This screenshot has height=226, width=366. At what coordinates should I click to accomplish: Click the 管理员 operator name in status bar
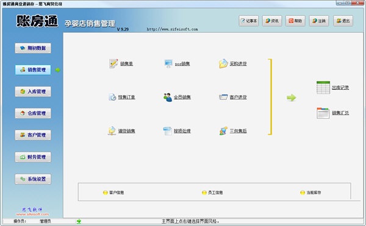[x=45, y=221]
